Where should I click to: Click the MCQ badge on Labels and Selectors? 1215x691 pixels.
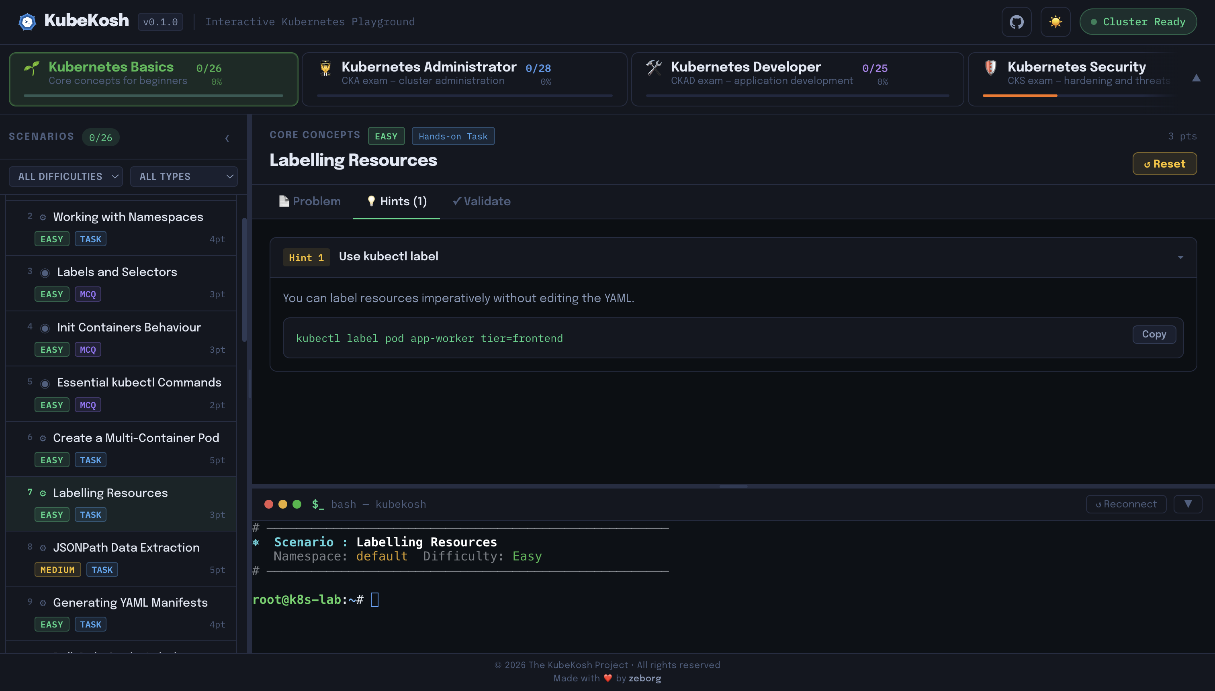88,294
